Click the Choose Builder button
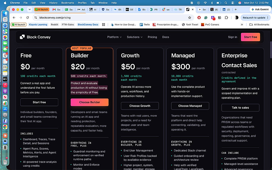Screen dimensions: 272x170 click(x=89, y=102)
